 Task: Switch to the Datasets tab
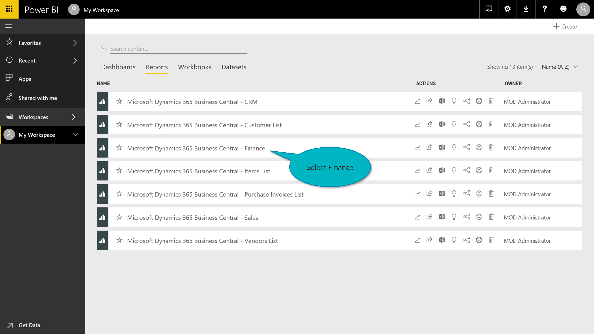click(x=234, y=67)
